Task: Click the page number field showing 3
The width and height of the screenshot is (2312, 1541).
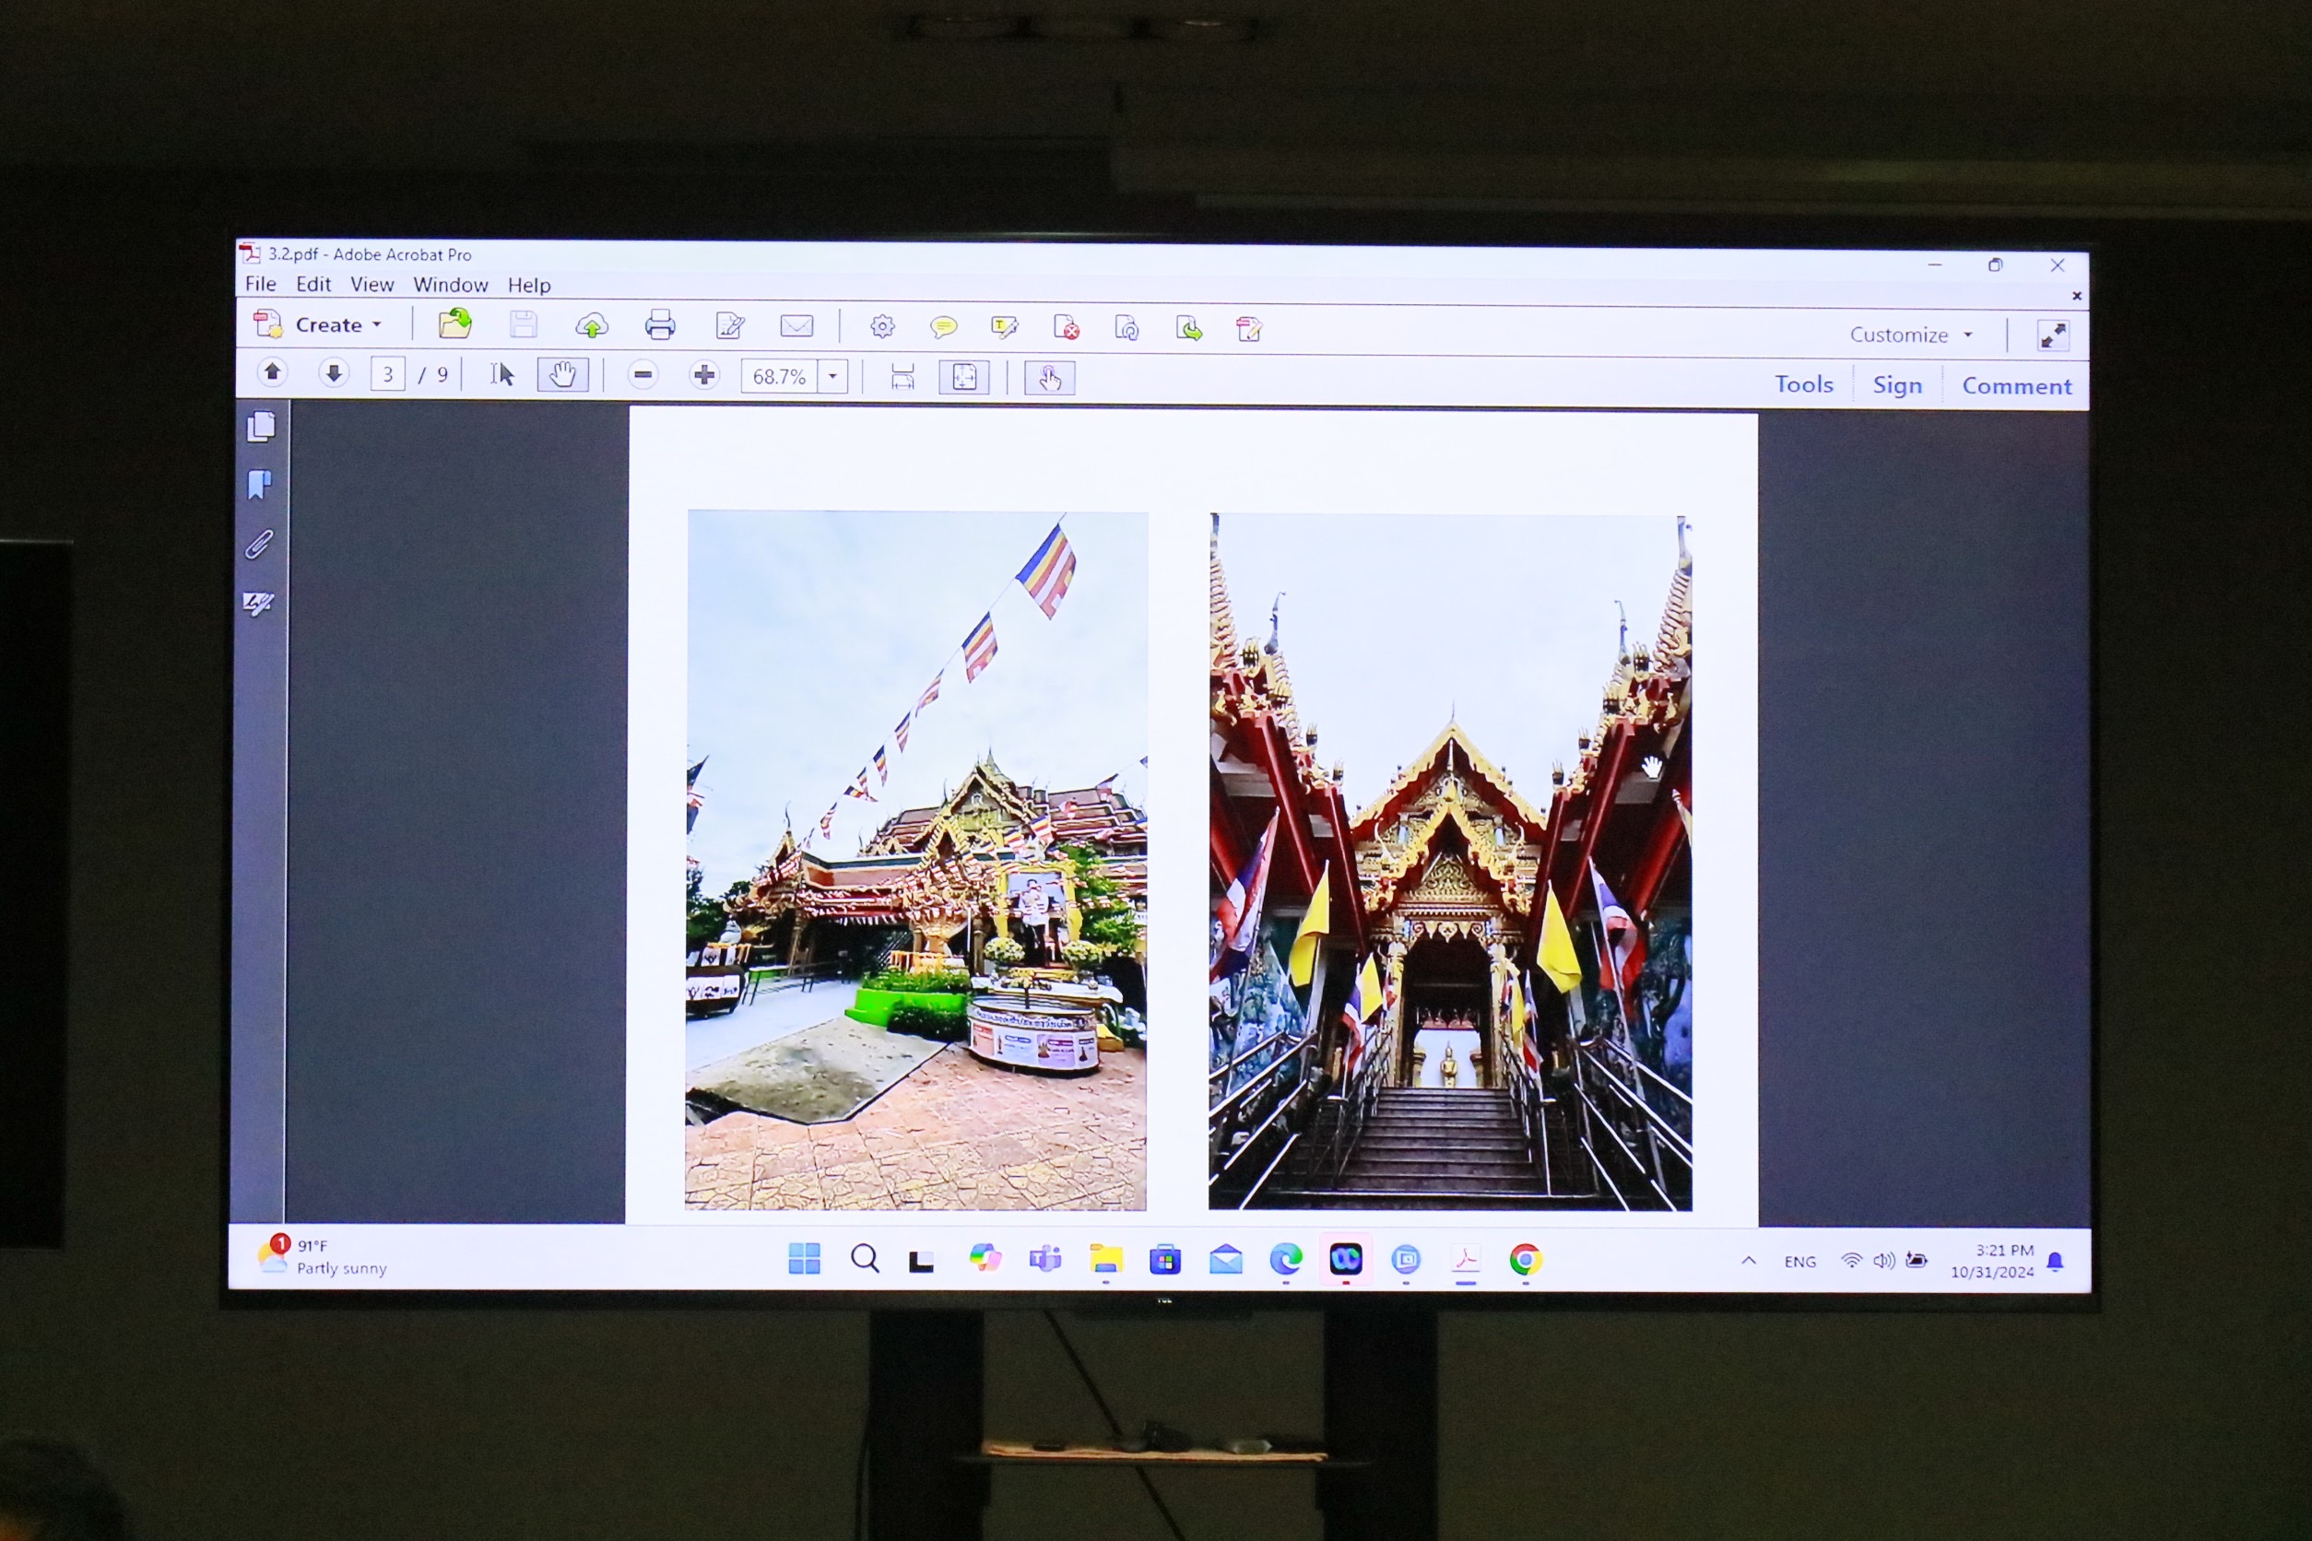Action: (387, 374)
